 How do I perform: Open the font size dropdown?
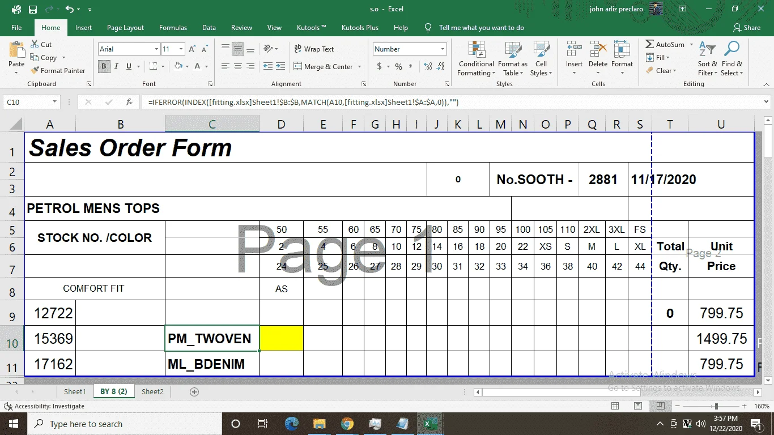coord(181,49)
